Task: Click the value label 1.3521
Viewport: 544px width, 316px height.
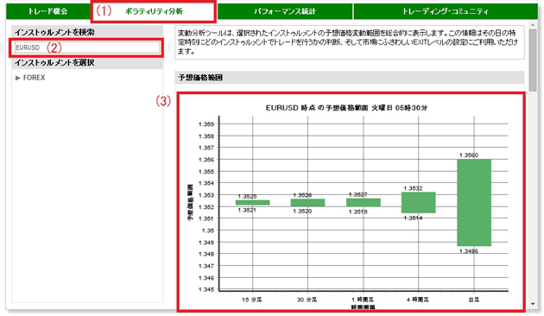Action: (247, 210)
